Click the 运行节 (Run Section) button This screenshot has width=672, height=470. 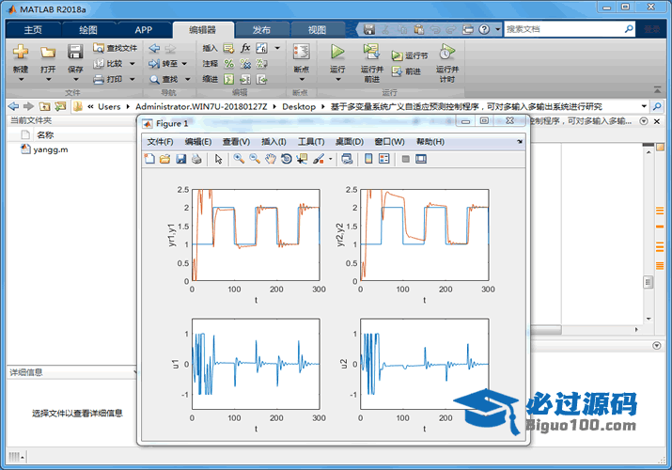pyautogui.click(x=410, y=55)
